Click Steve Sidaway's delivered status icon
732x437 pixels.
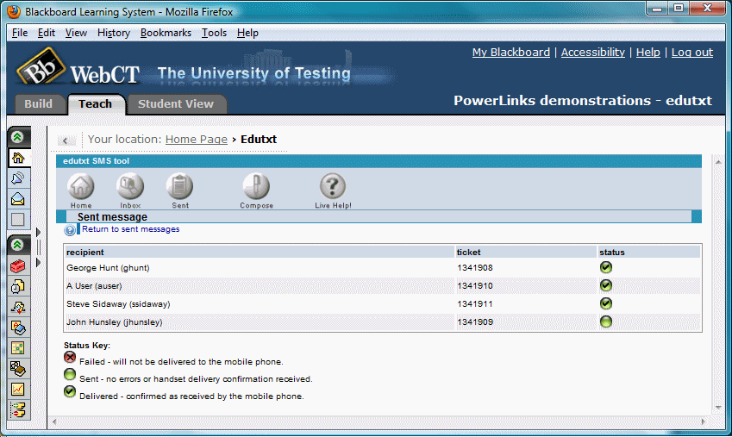click(x=606, y=303)
